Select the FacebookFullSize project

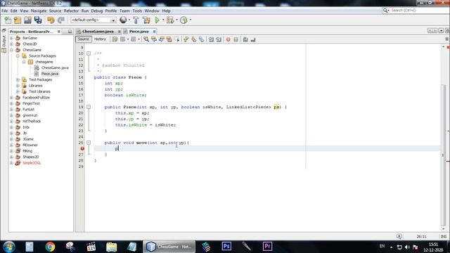click(36, 98)
